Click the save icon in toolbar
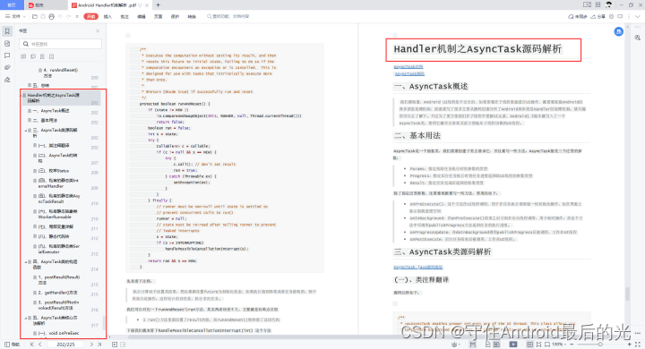This screenshot has height=349, width=645. [x=43, y=16]
